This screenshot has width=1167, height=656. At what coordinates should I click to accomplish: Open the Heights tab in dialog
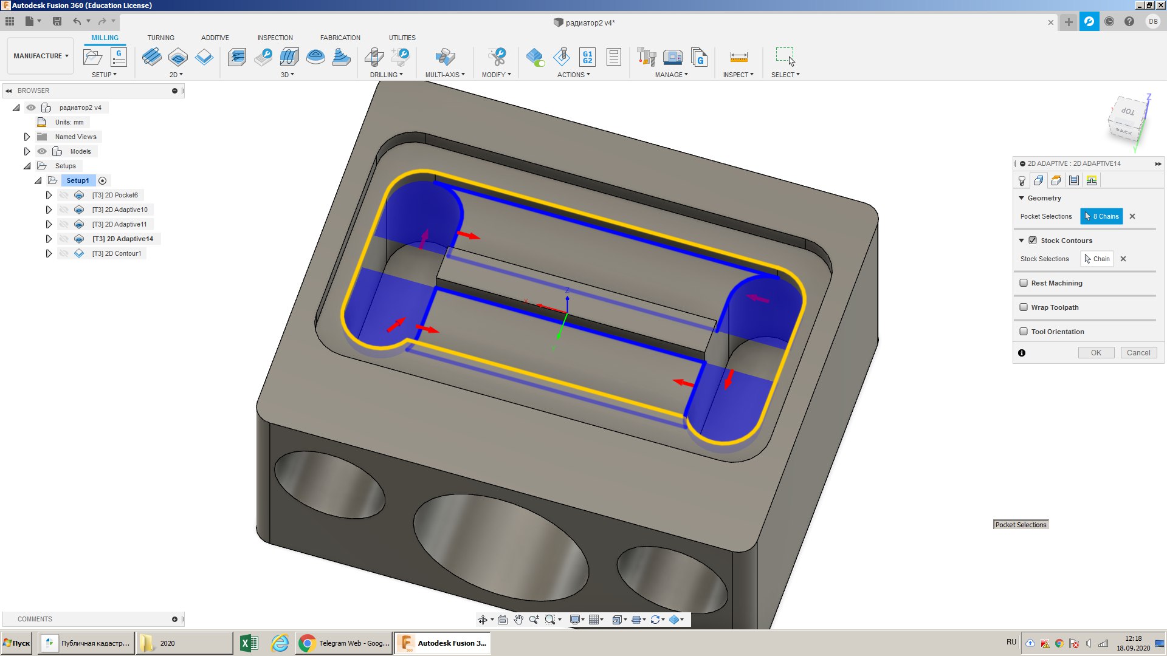pos(1056,180)
